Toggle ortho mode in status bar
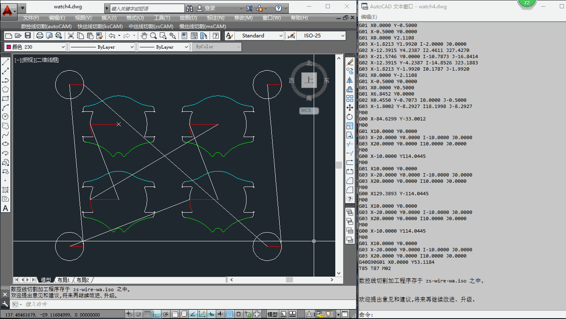This screenshot has height=319, width=566. pos(157,314)
